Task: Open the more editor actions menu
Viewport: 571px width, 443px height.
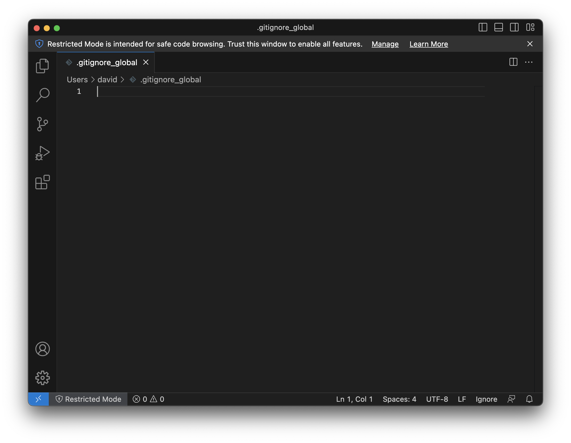Action: pyautogui.click(x=529, y=62)
